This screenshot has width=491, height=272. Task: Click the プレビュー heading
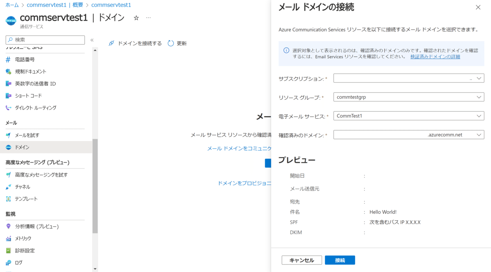coord(297,160)
